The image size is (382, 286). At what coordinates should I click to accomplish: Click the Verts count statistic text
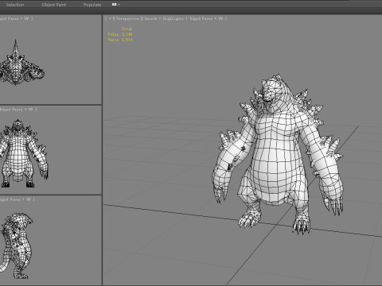120,40
